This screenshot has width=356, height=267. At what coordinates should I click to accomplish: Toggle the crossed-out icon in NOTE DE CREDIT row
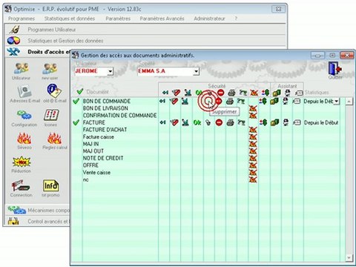pyautogui.click(x=253, y=158)
